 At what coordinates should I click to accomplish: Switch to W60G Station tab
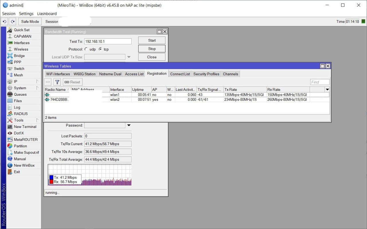click(85, 74)
